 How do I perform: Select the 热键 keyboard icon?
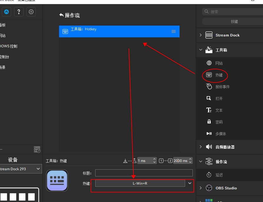(x=209, y=75)
